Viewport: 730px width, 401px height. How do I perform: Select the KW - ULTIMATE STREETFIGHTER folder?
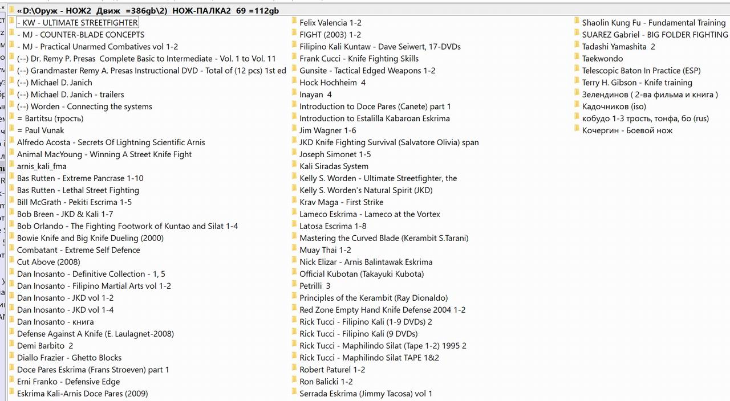tap(77, 23)
